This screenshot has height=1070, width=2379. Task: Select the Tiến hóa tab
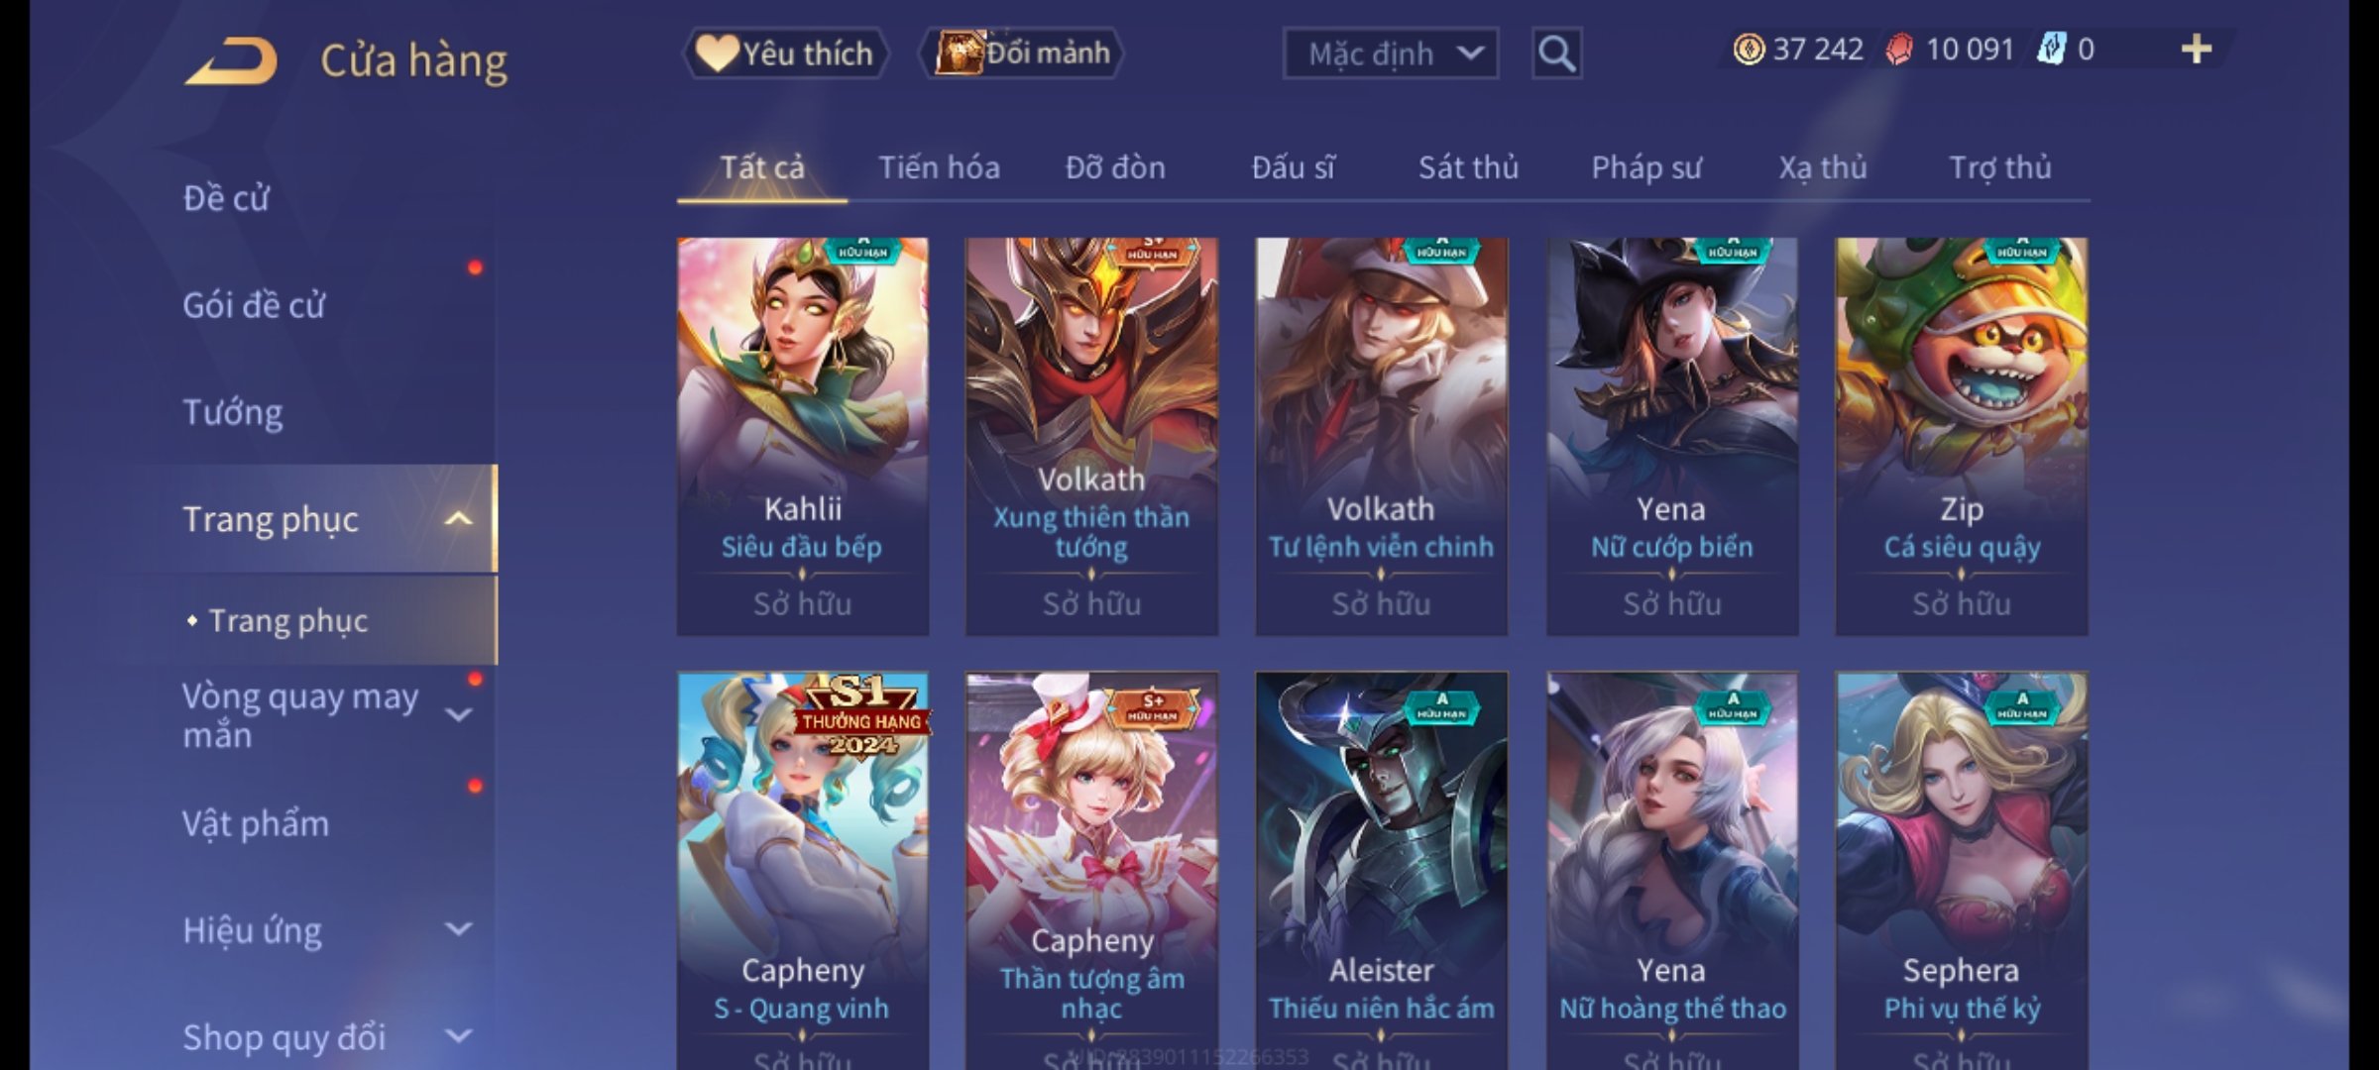[x=939, y=167]
